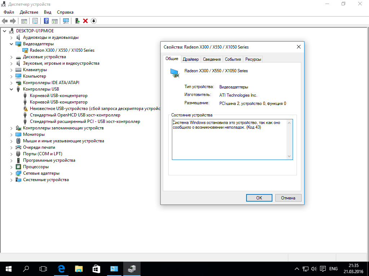The image size is (369, 276).
Task: Open the Windows Start menu
Action: pyautogui.click(x=9, y=269)
